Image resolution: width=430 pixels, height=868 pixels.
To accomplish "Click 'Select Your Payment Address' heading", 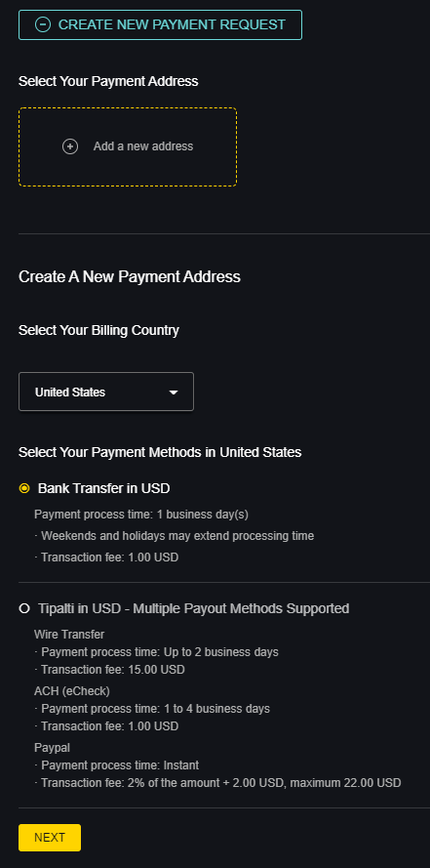I will coord(108,81).
